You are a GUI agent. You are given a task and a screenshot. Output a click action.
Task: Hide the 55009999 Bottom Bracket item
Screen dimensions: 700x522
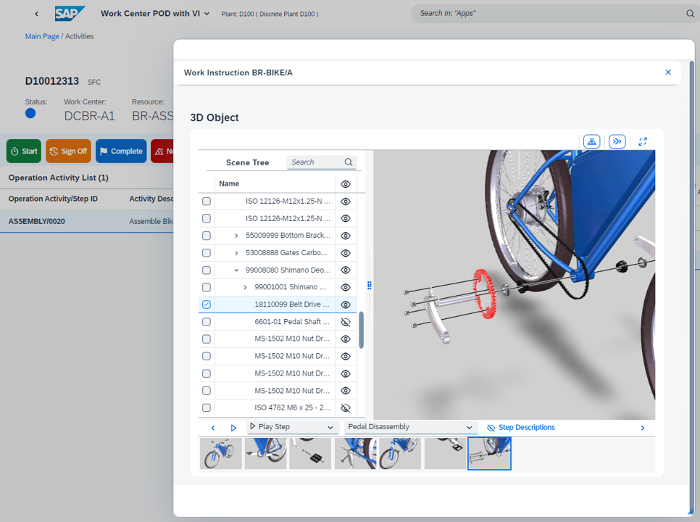tap(346, 236)
